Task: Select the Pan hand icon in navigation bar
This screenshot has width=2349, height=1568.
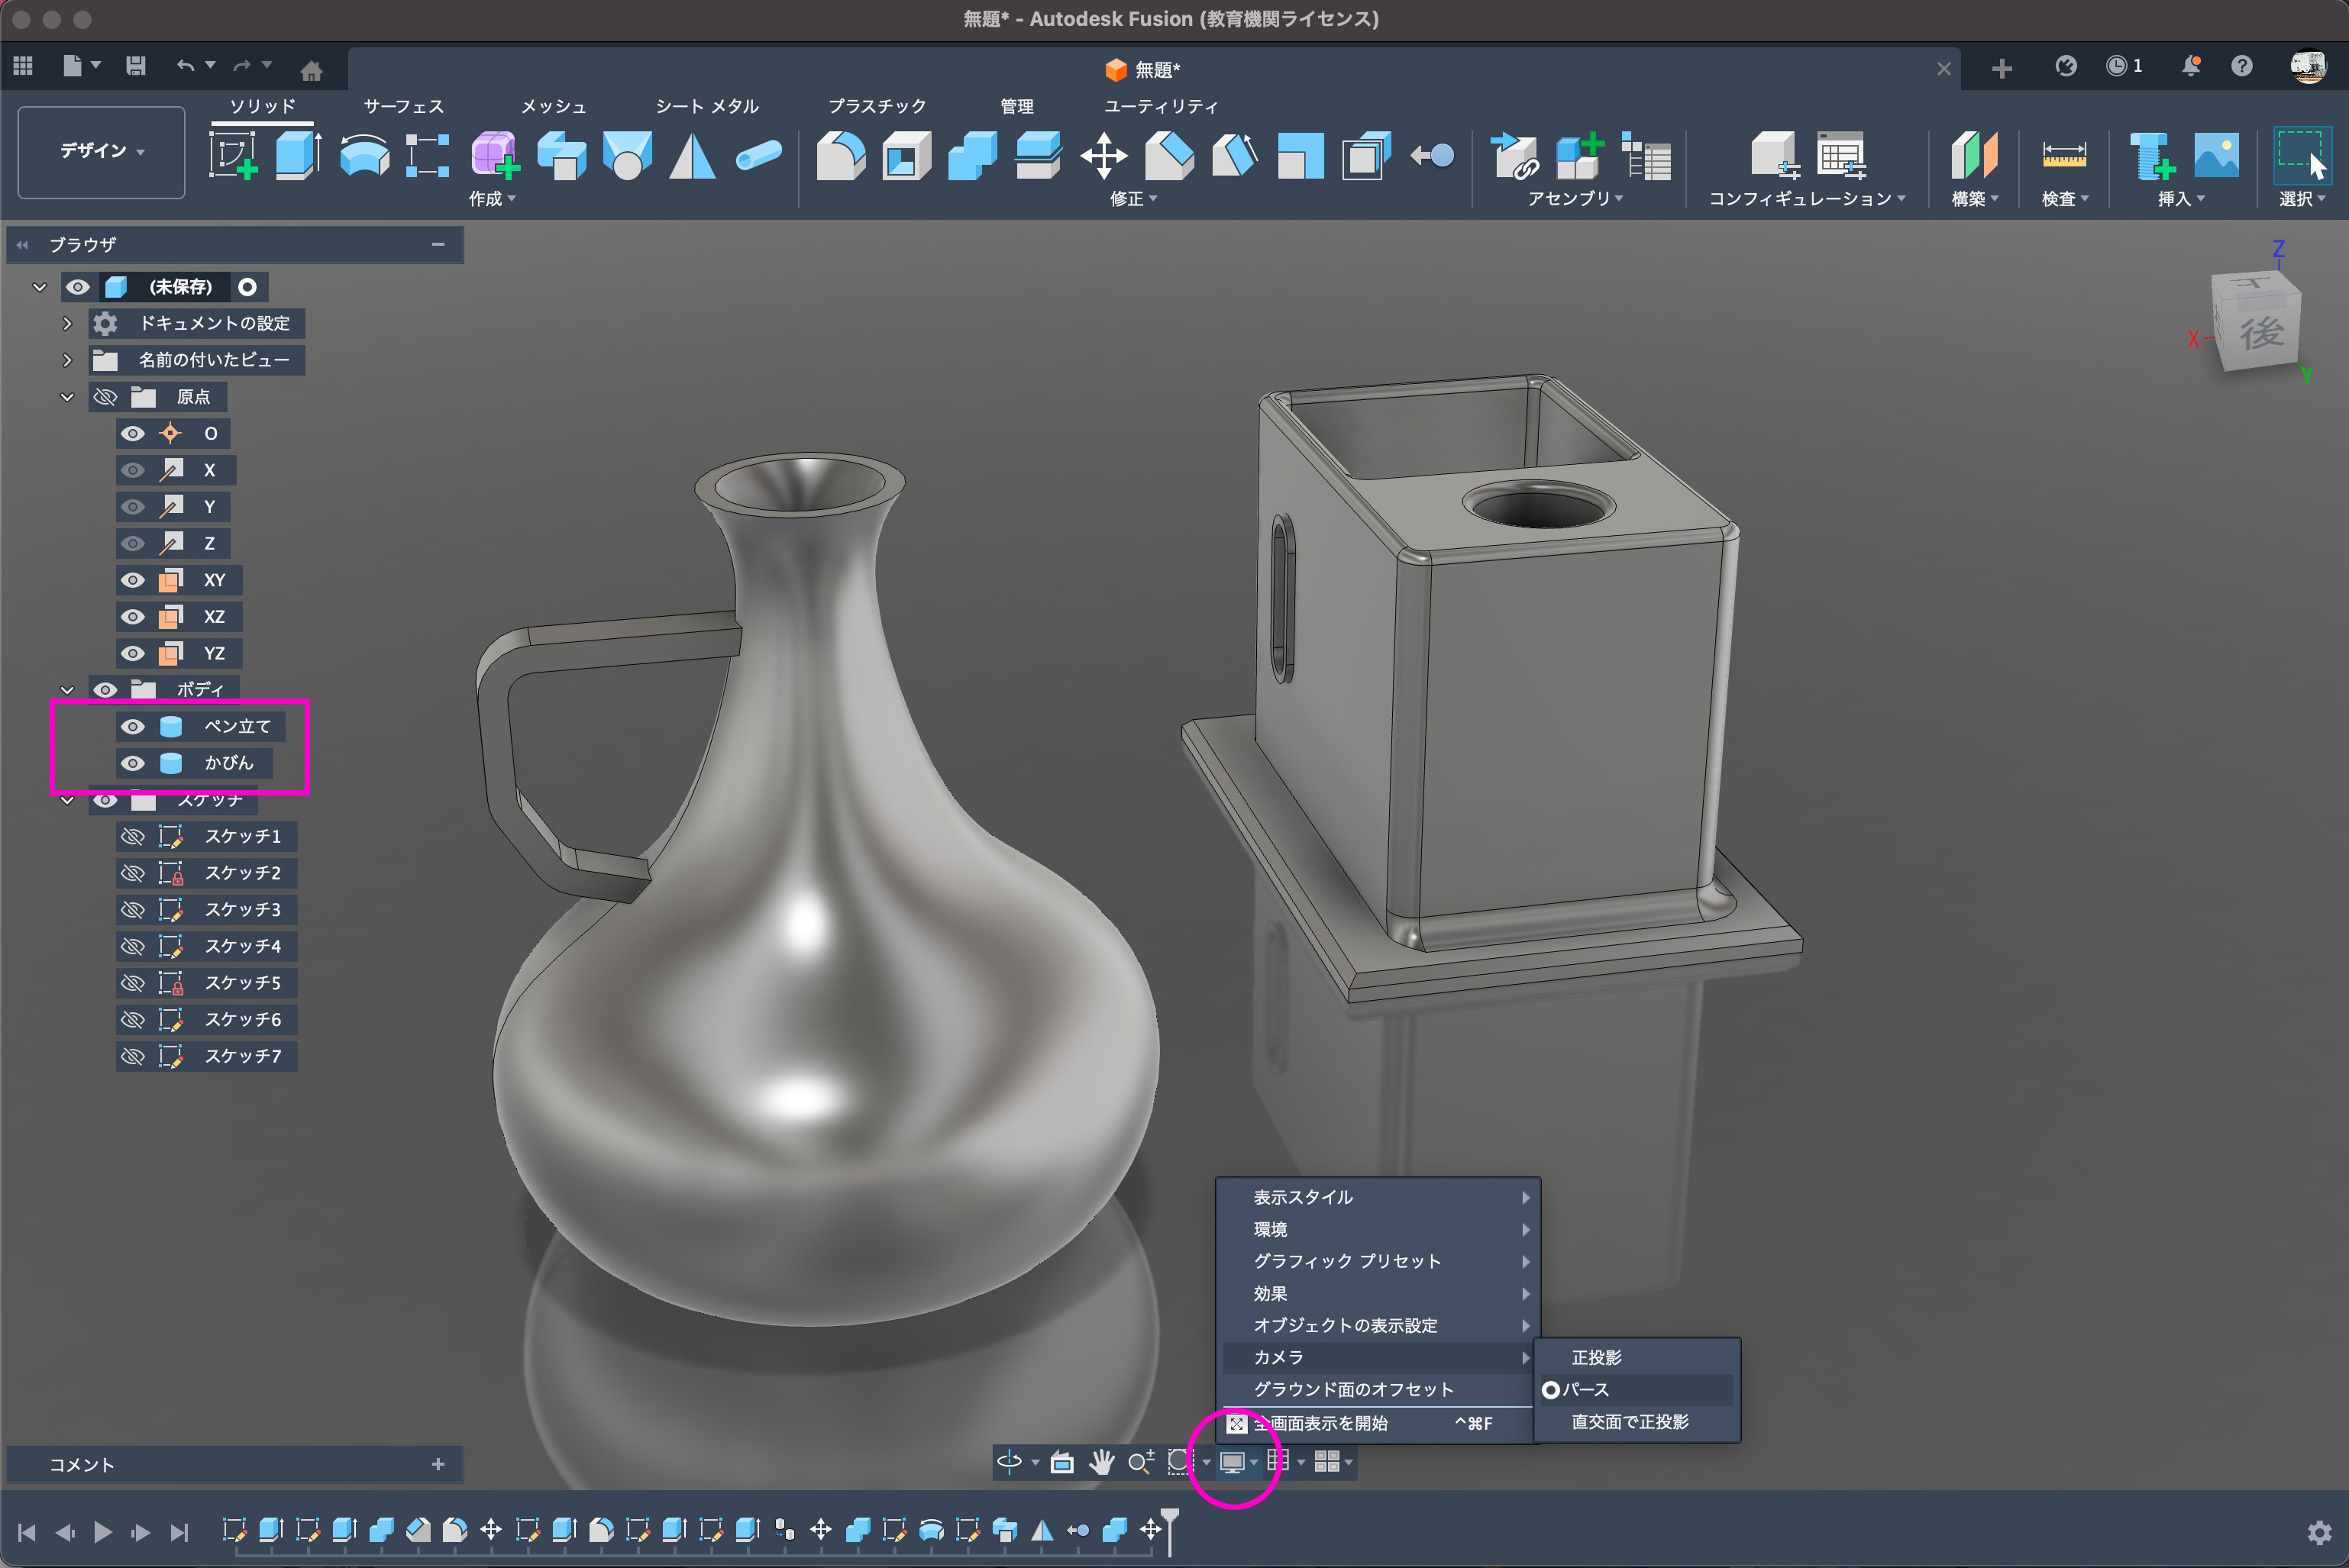Action: coord(1101,1462)
